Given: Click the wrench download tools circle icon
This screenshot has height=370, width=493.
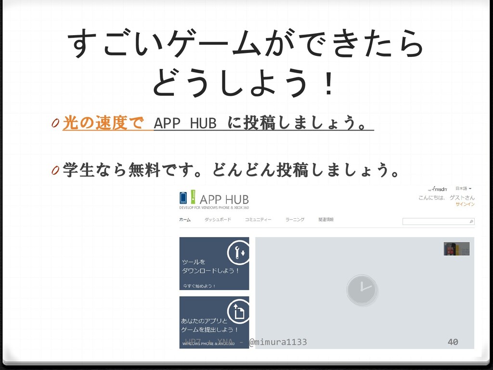Looking at the screenshot, I should point(238,252).
